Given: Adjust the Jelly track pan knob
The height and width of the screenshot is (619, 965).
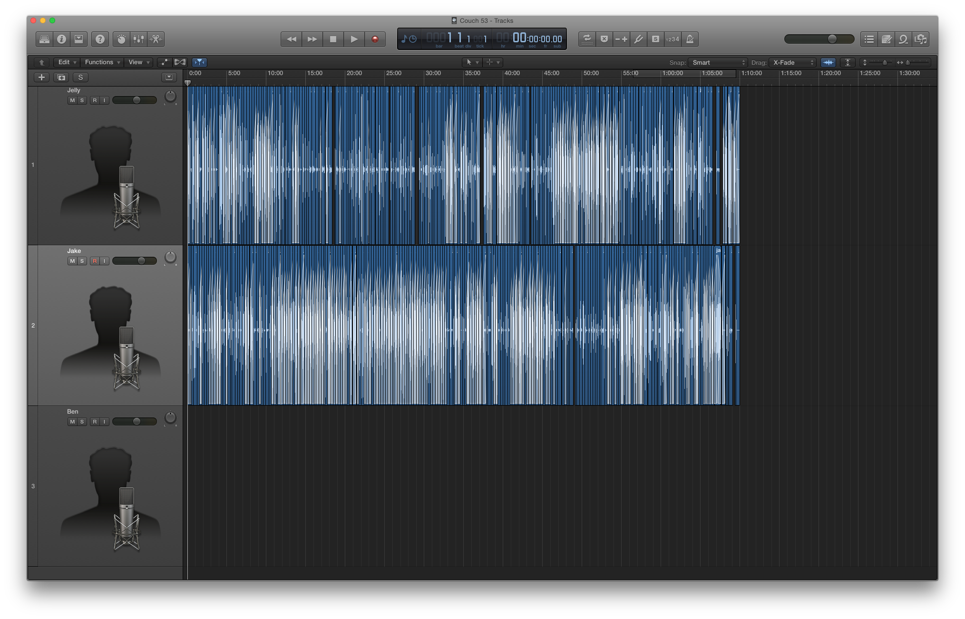Looking at the screenshot, I should (170, 97).
